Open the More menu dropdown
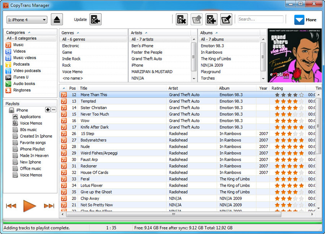Viewport: 325px width, 234px height. click(x=305, y=20)
